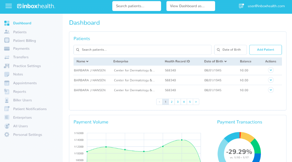This screenshot has height=162, width=292.
Task: Select page 5 in pagination
Action: [190, 102]
